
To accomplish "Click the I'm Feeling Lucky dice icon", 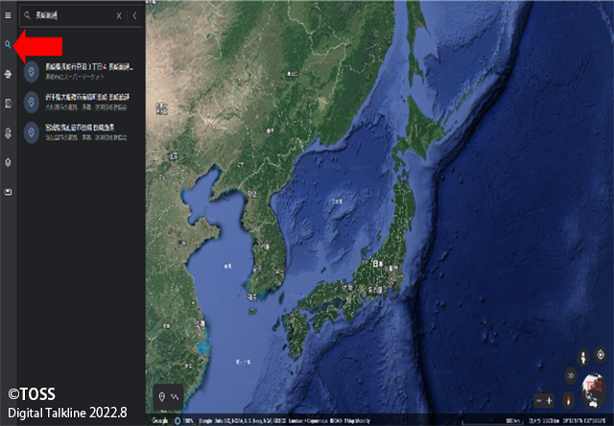I will [x=8, y=103].
